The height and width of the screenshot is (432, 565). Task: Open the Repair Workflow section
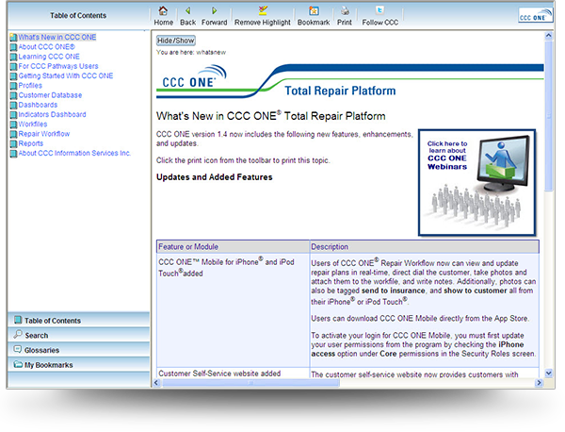(x=44, y=134)
